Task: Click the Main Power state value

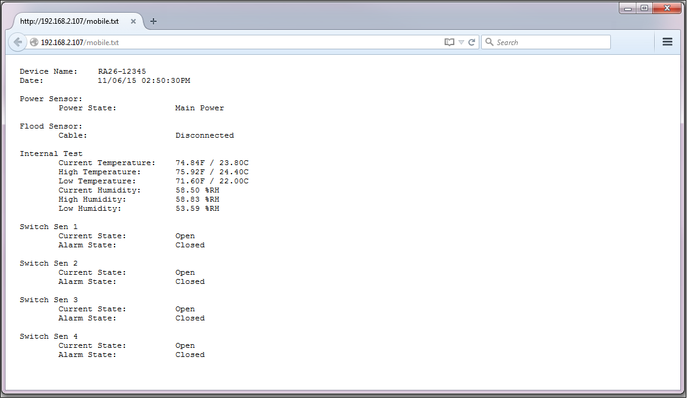Action: click(199, 108)
